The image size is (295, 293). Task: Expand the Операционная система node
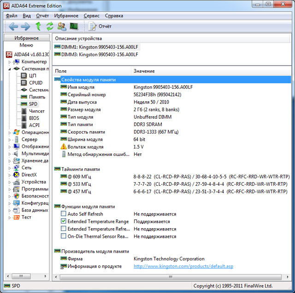coord(10,132)
